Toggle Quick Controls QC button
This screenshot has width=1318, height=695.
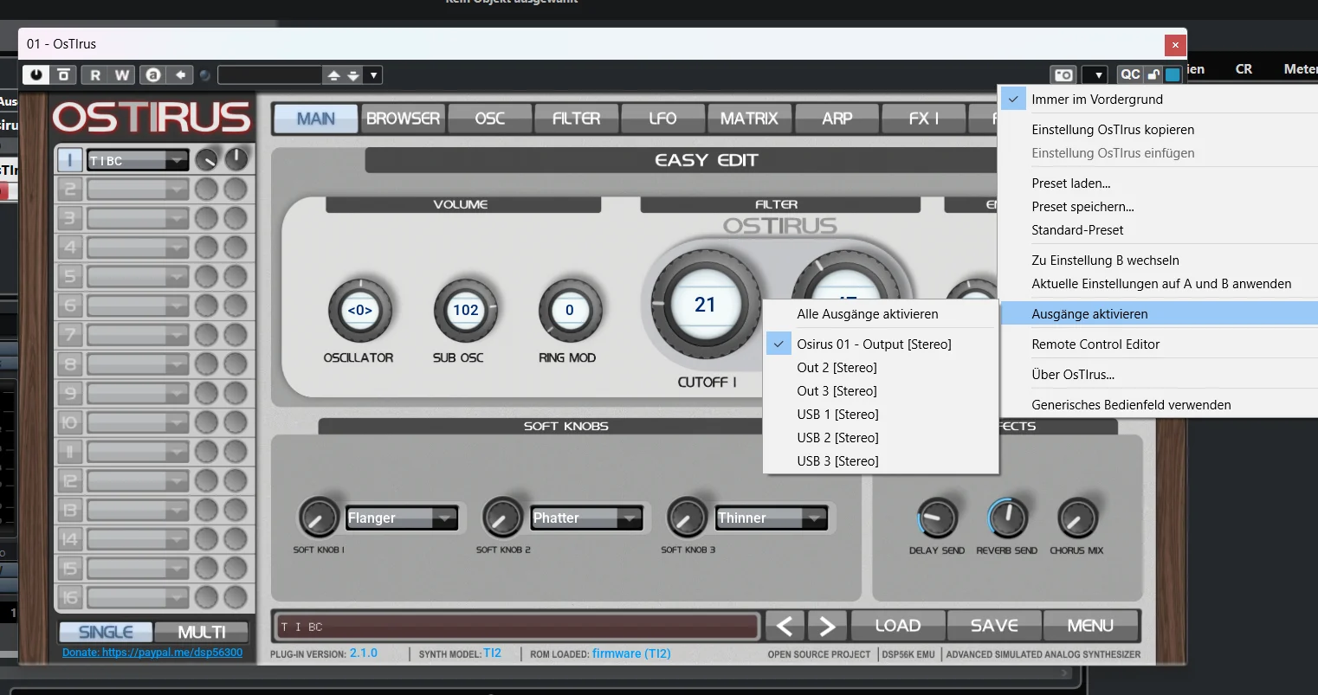click(x=1130, y=74)
